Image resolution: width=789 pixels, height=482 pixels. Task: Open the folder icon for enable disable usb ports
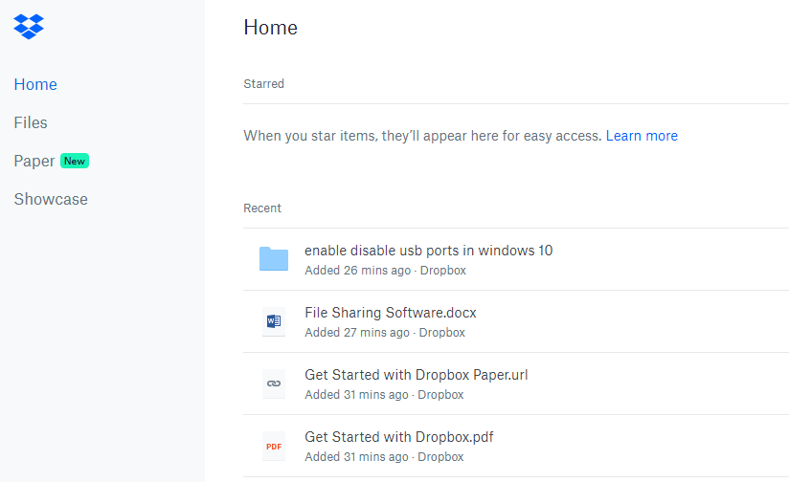coord(274,259)
